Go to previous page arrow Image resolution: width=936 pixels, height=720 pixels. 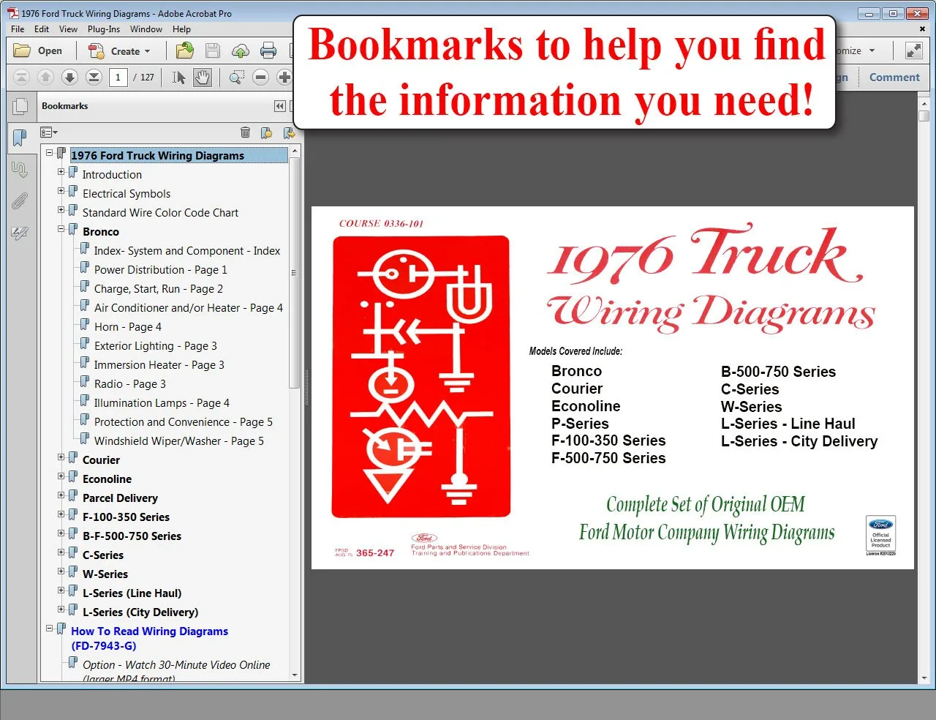(x=45, y=77)
